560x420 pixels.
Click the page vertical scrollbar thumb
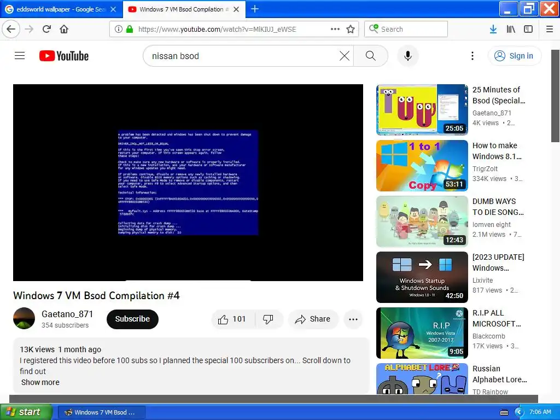556,96
